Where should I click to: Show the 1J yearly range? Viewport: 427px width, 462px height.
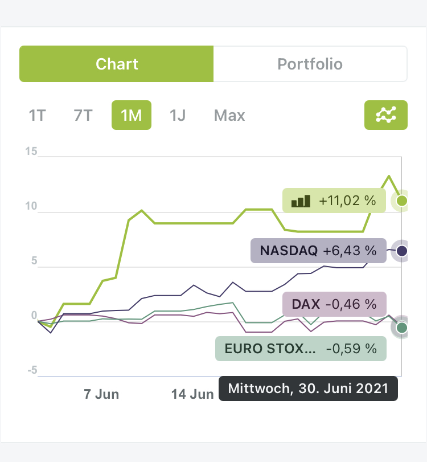point(178,116)
